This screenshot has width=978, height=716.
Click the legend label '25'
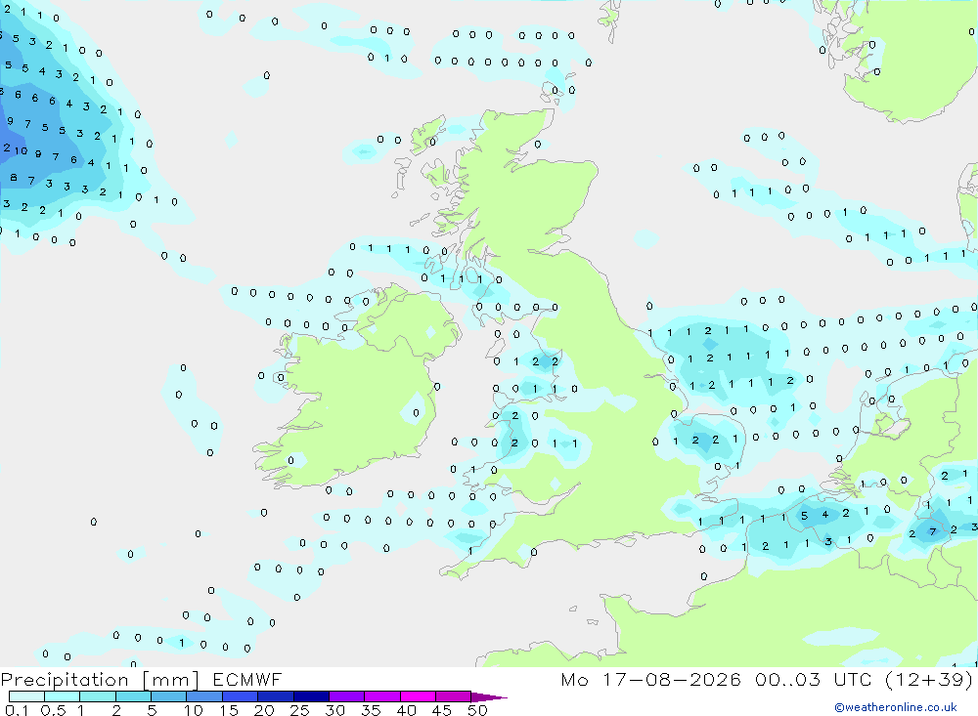coord(300,710)
